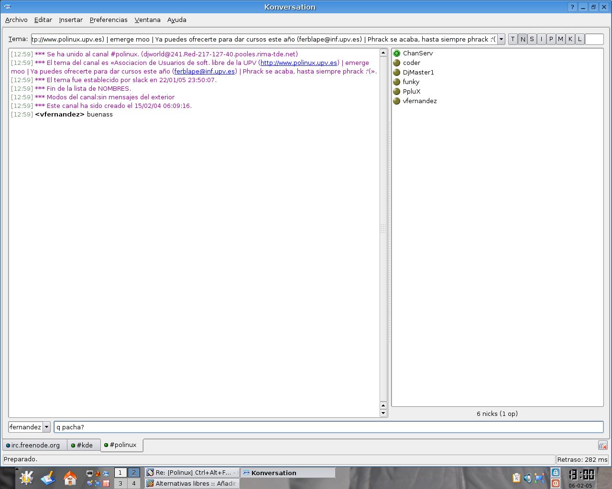This screenshot has width=612, height=489.
Task: Open the Preferencias menu
Action: tap(109, 20)
